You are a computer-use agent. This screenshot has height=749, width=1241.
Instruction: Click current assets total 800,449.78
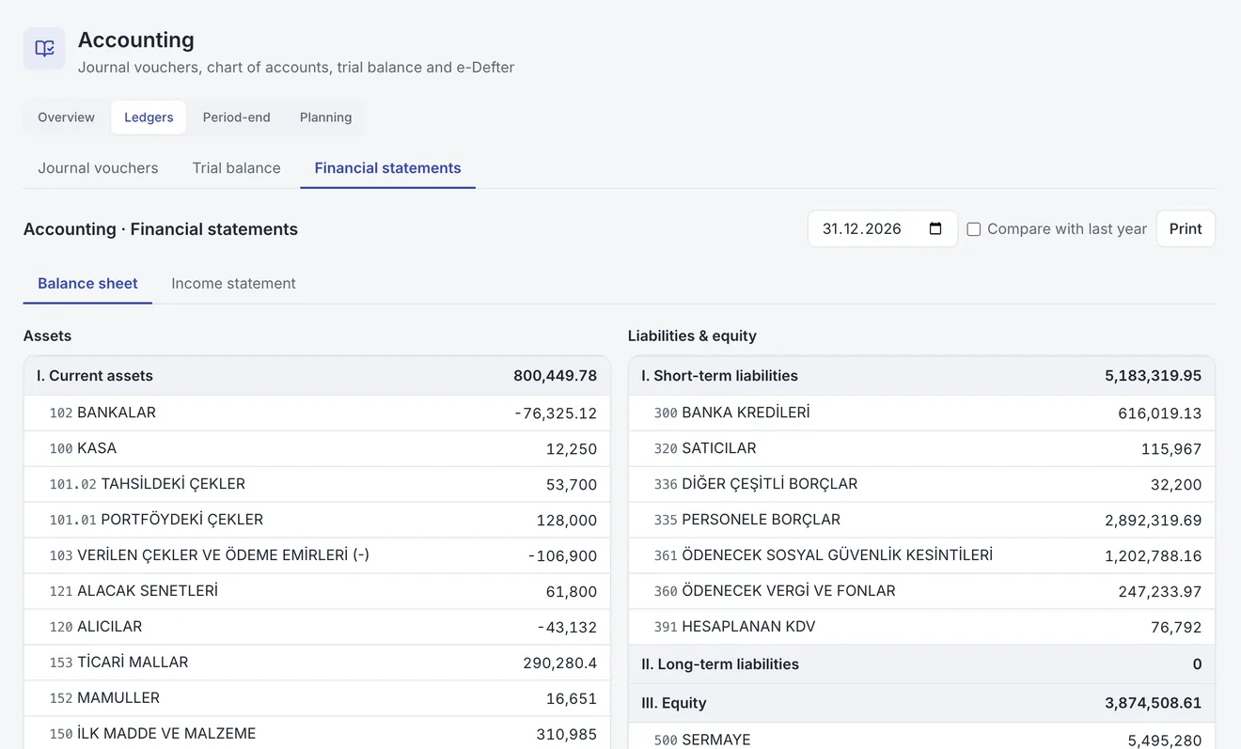[x=555, y=376]
